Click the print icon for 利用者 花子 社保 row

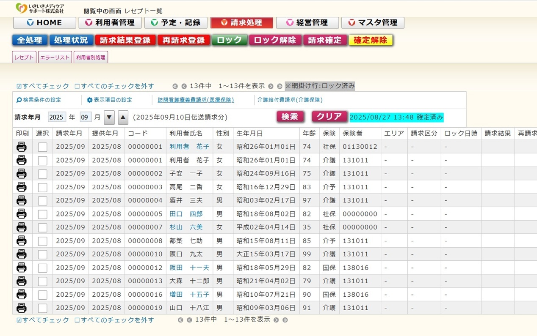point(22,147)
